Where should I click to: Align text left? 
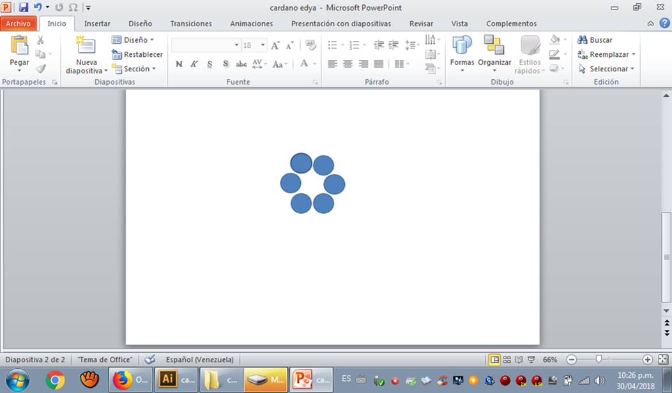coord(333,64)
